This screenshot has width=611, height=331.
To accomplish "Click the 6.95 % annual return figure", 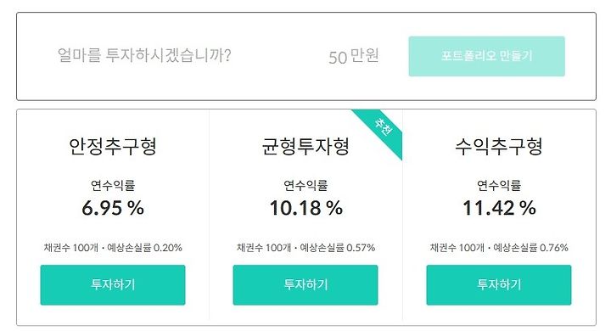I will click(x=113, y=208).
